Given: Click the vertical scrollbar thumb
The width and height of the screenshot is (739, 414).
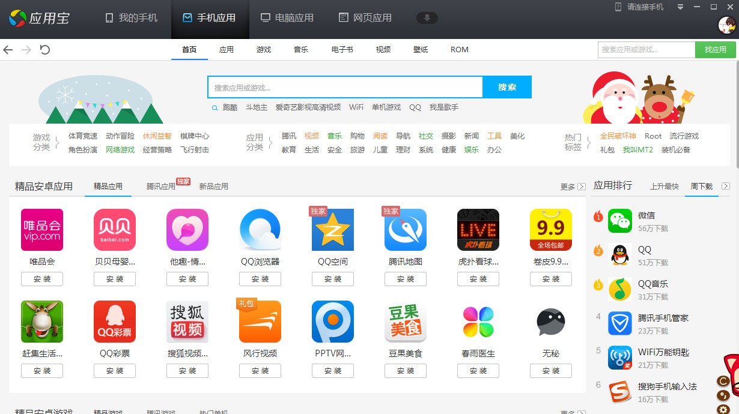Looking at the screenshot, I should [737, 114].
